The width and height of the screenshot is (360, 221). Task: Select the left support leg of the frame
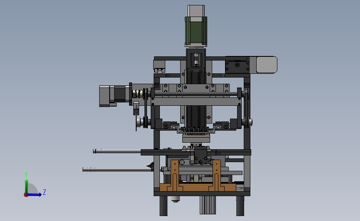163,206
